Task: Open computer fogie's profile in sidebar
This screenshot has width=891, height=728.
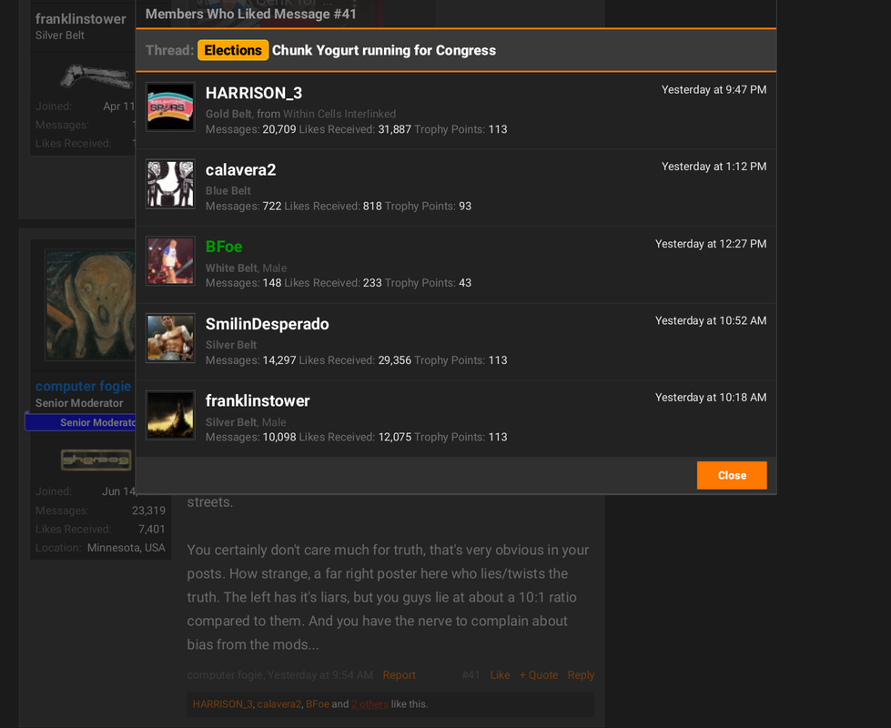Action: pyautogui.click(x=83, y=387)
